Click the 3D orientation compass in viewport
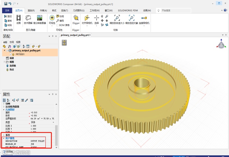 click(221, 44)
